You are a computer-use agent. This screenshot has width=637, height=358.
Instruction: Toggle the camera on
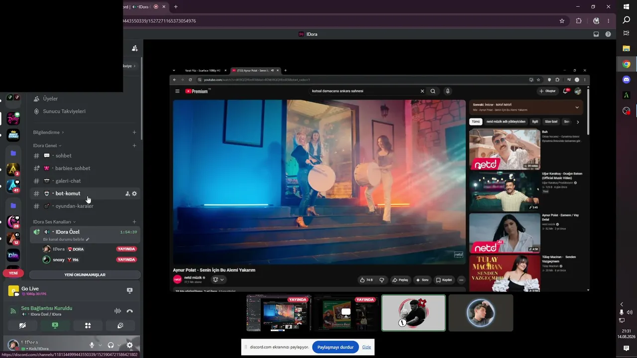point(22,326)
